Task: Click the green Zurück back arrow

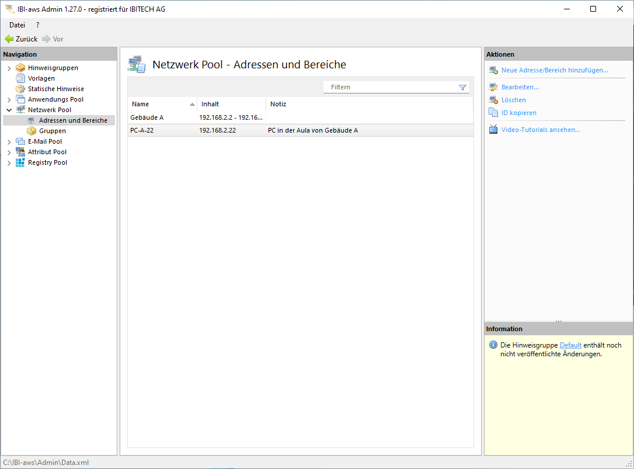Action: [9, 39]
